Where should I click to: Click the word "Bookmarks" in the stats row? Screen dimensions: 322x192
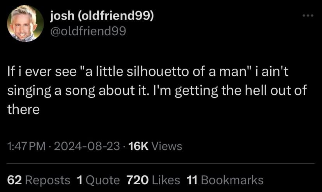pos(232,180)
